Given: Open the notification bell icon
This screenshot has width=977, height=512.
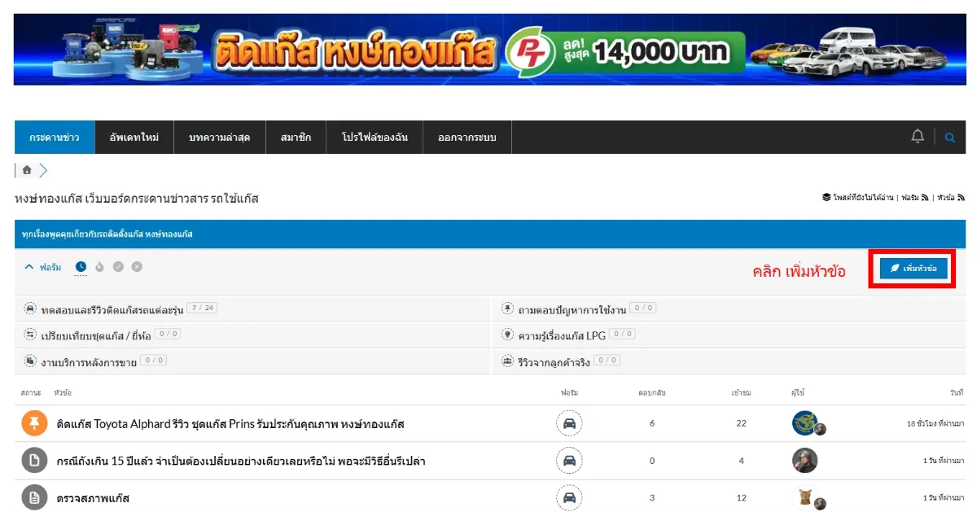Looking at the screenshot, I should 918,137.
